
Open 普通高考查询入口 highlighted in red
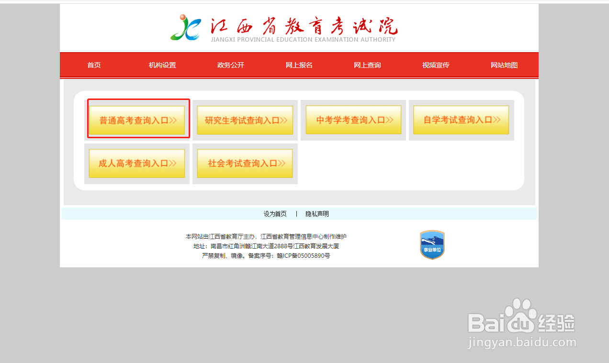pos(138,119)
